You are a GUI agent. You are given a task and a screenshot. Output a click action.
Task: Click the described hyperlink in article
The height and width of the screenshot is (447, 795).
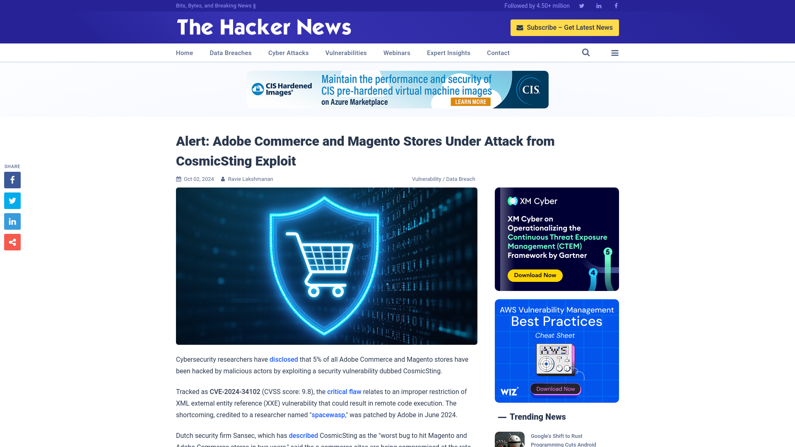coord(304,435)
